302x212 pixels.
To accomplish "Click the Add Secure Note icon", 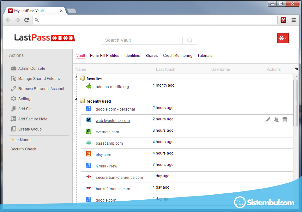I will click(14, 119).
